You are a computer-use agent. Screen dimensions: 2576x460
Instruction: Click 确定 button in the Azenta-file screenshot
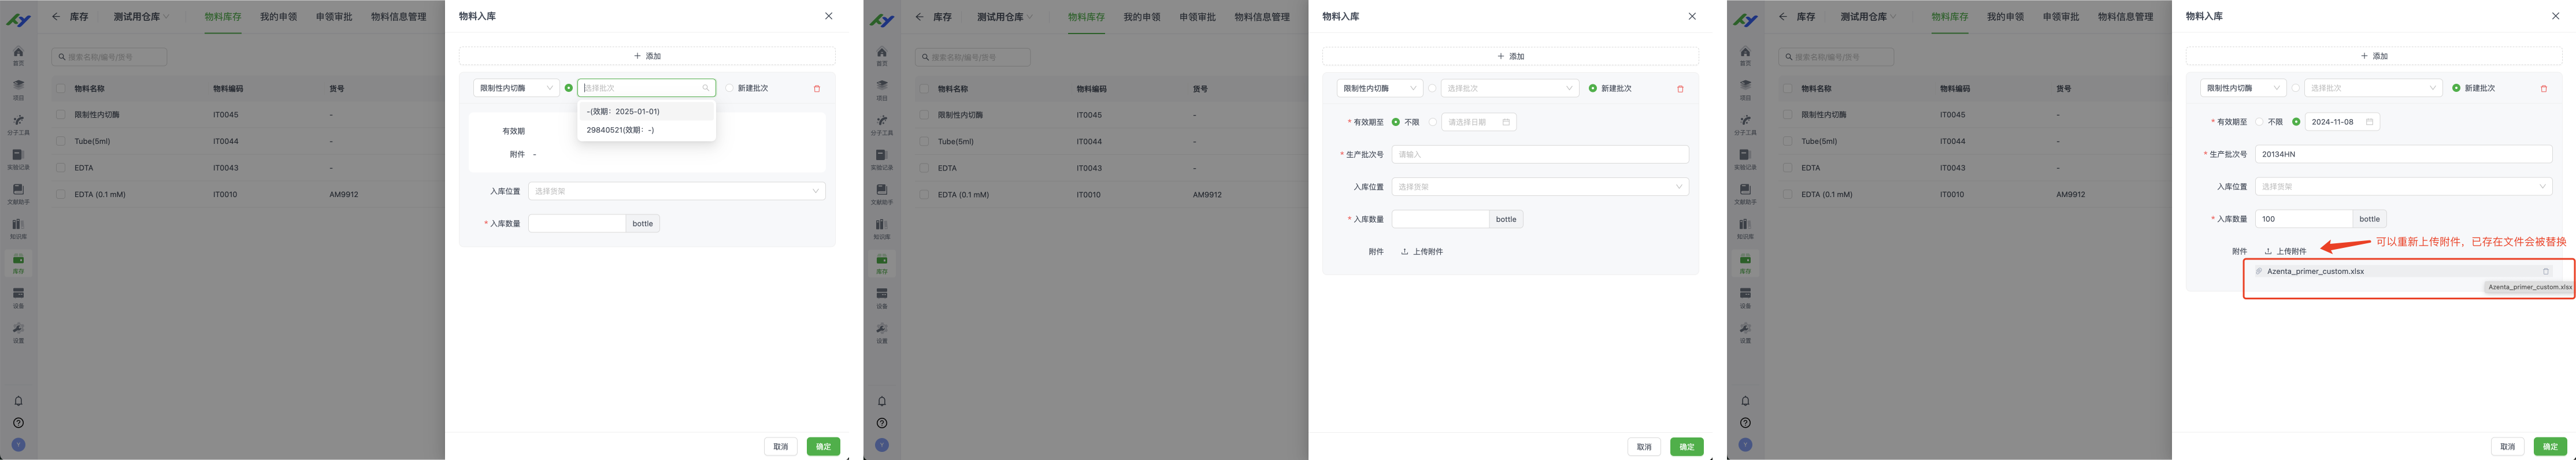coord(2550,447)
